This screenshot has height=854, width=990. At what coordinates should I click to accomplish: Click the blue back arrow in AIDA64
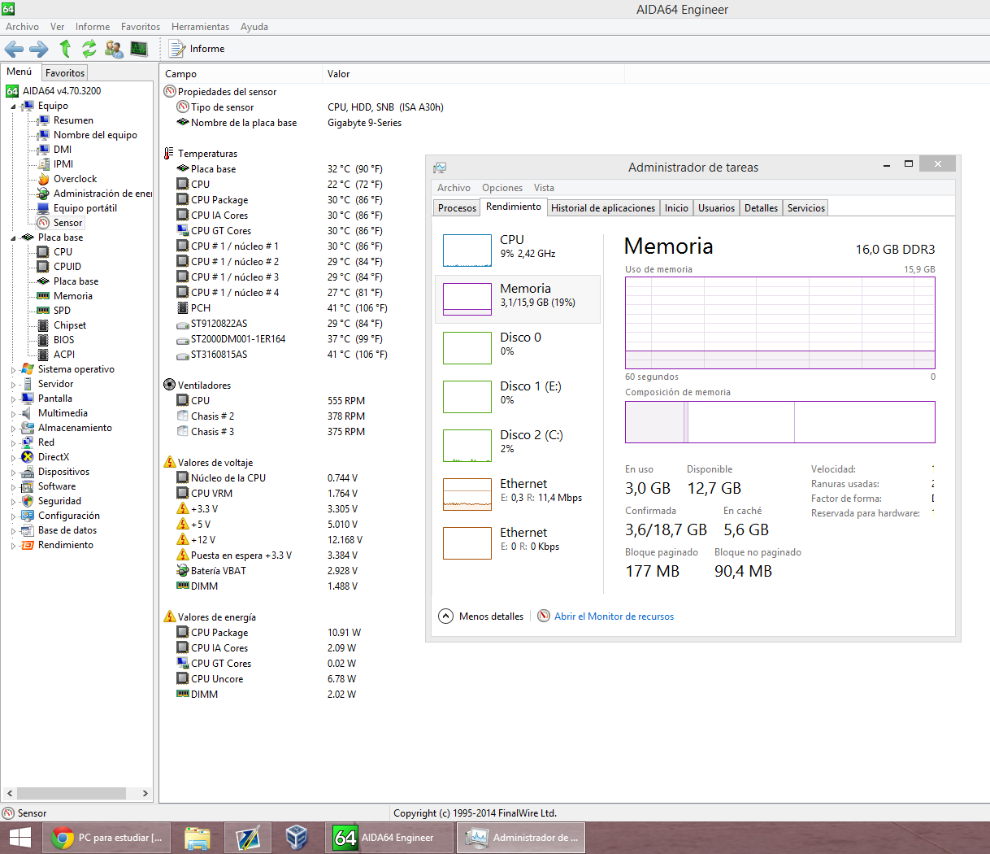pos(14,49)
